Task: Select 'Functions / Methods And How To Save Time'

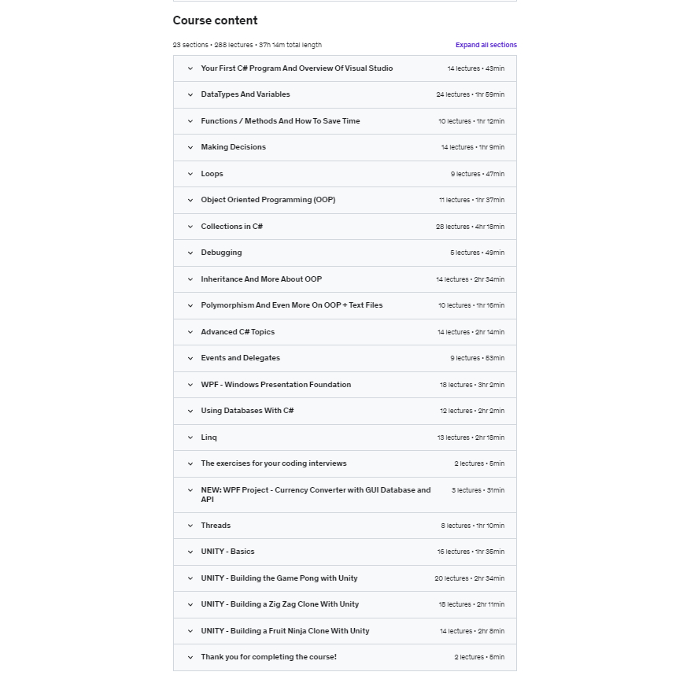Action: pos(280,121)
